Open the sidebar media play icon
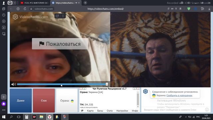 pos(4,21)
